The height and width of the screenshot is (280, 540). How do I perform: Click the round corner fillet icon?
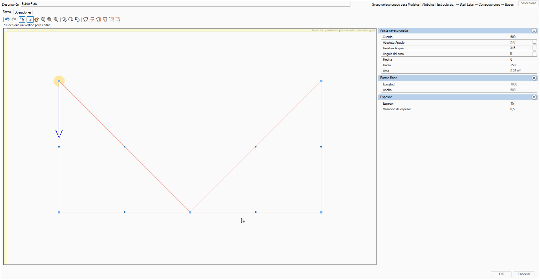pyautogui.click(x=118, y=19)
